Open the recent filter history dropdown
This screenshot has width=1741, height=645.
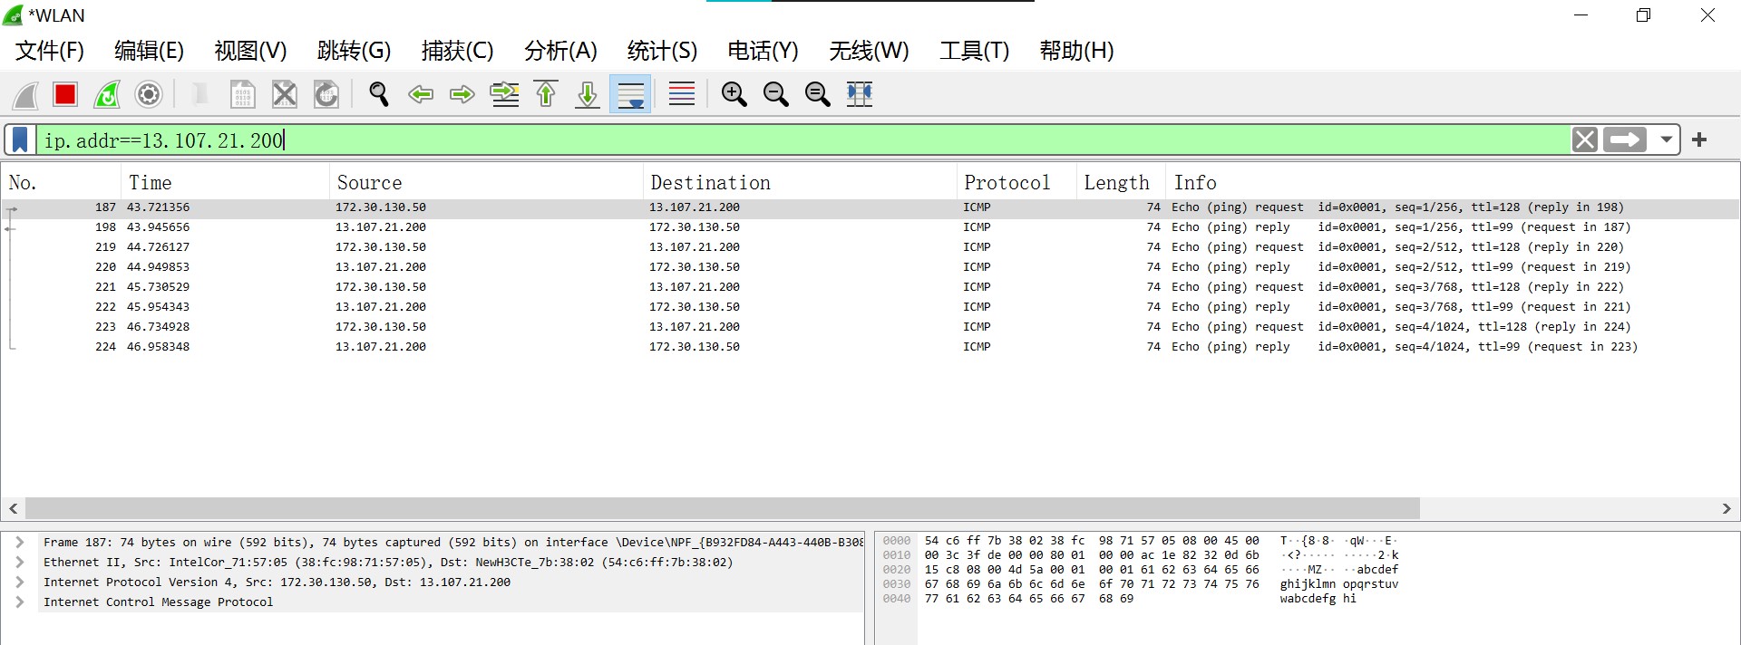(x=1666, y=140)
